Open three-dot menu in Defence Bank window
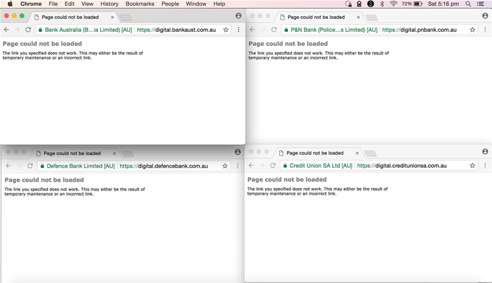 pos(237,166)
